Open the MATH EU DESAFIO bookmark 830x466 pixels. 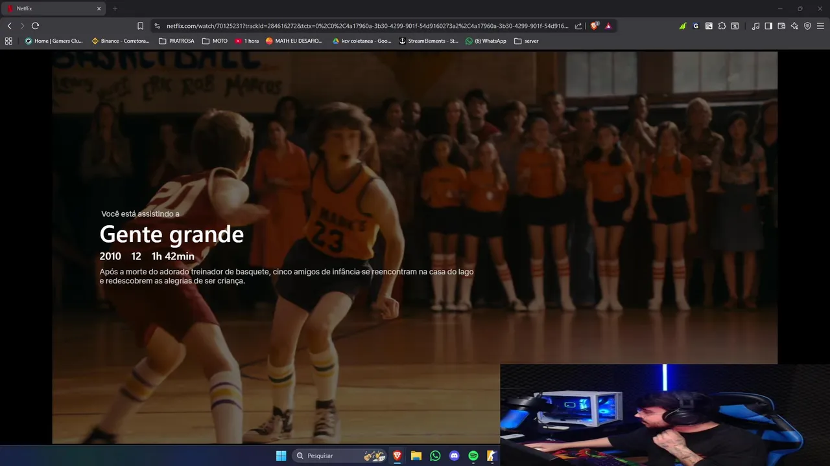click(x=294, y=41)
